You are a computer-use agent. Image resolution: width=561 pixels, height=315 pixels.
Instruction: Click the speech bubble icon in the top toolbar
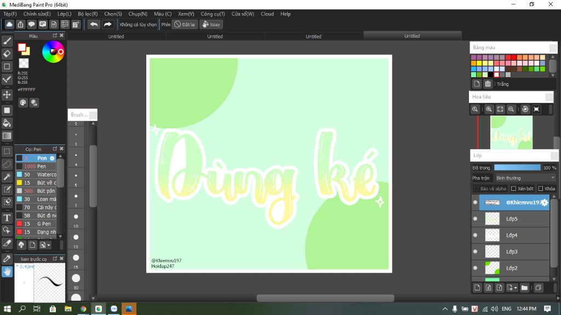31,24
